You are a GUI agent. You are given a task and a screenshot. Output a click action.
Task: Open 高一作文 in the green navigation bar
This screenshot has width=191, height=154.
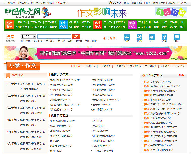point(108,22)
